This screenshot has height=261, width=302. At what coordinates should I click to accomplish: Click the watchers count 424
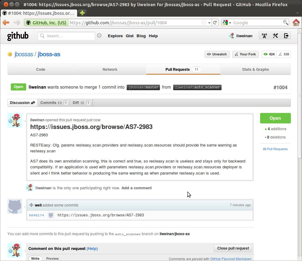[x=269, y=54]
